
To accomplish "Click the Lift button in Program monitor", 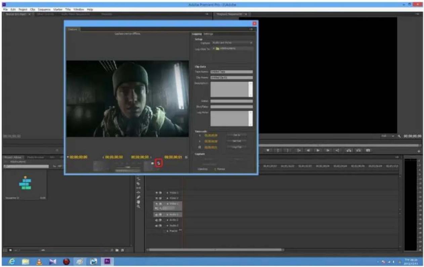I will click(349, 150).
